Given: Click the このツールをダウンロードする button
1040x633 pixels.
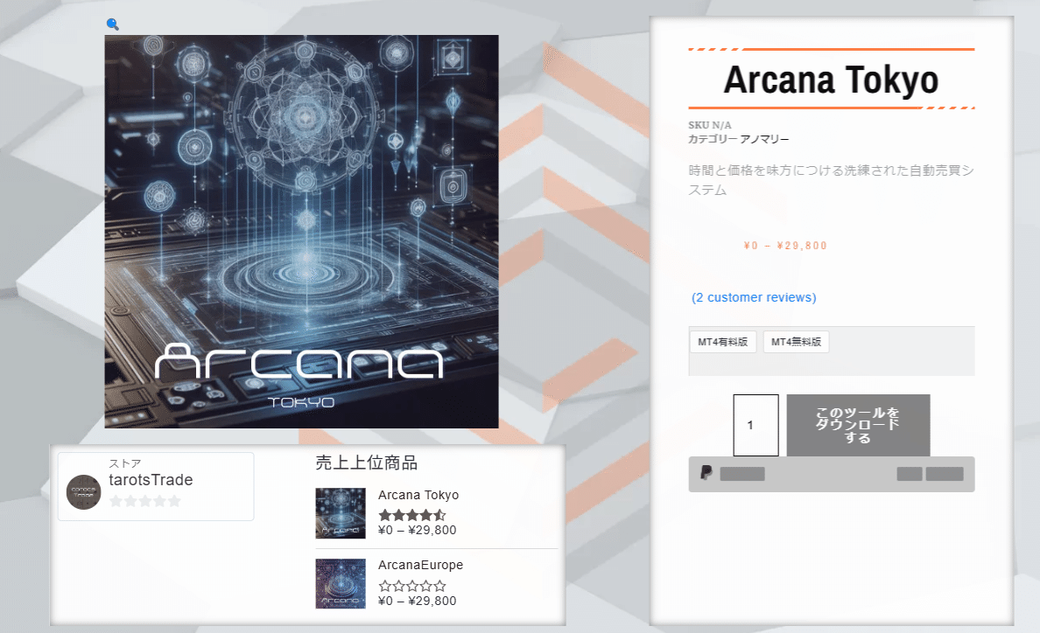Looking at the screenshot, I should (858, 425).
